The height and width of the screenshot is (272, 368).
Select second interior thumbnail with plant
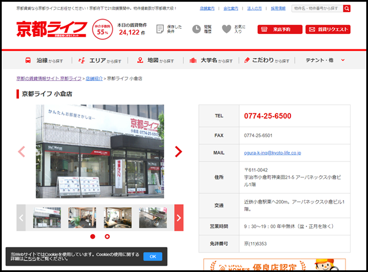click(82, 217)
